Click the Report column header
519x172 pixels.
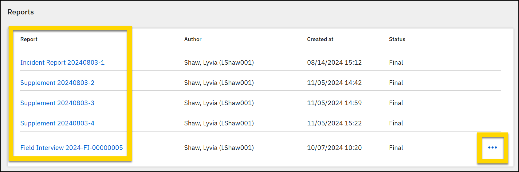tap(29, 39)
